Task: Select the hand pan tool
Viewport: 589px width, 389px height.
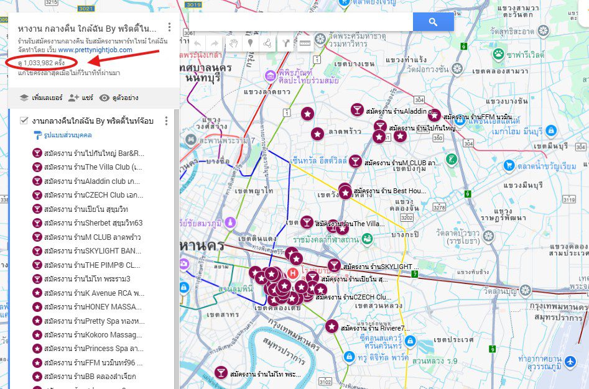Action: click(x=233, y=43)
